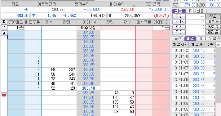The image size is (221, 116).
Task: Click the time header 13:31:14
Action: click(88, 22)
